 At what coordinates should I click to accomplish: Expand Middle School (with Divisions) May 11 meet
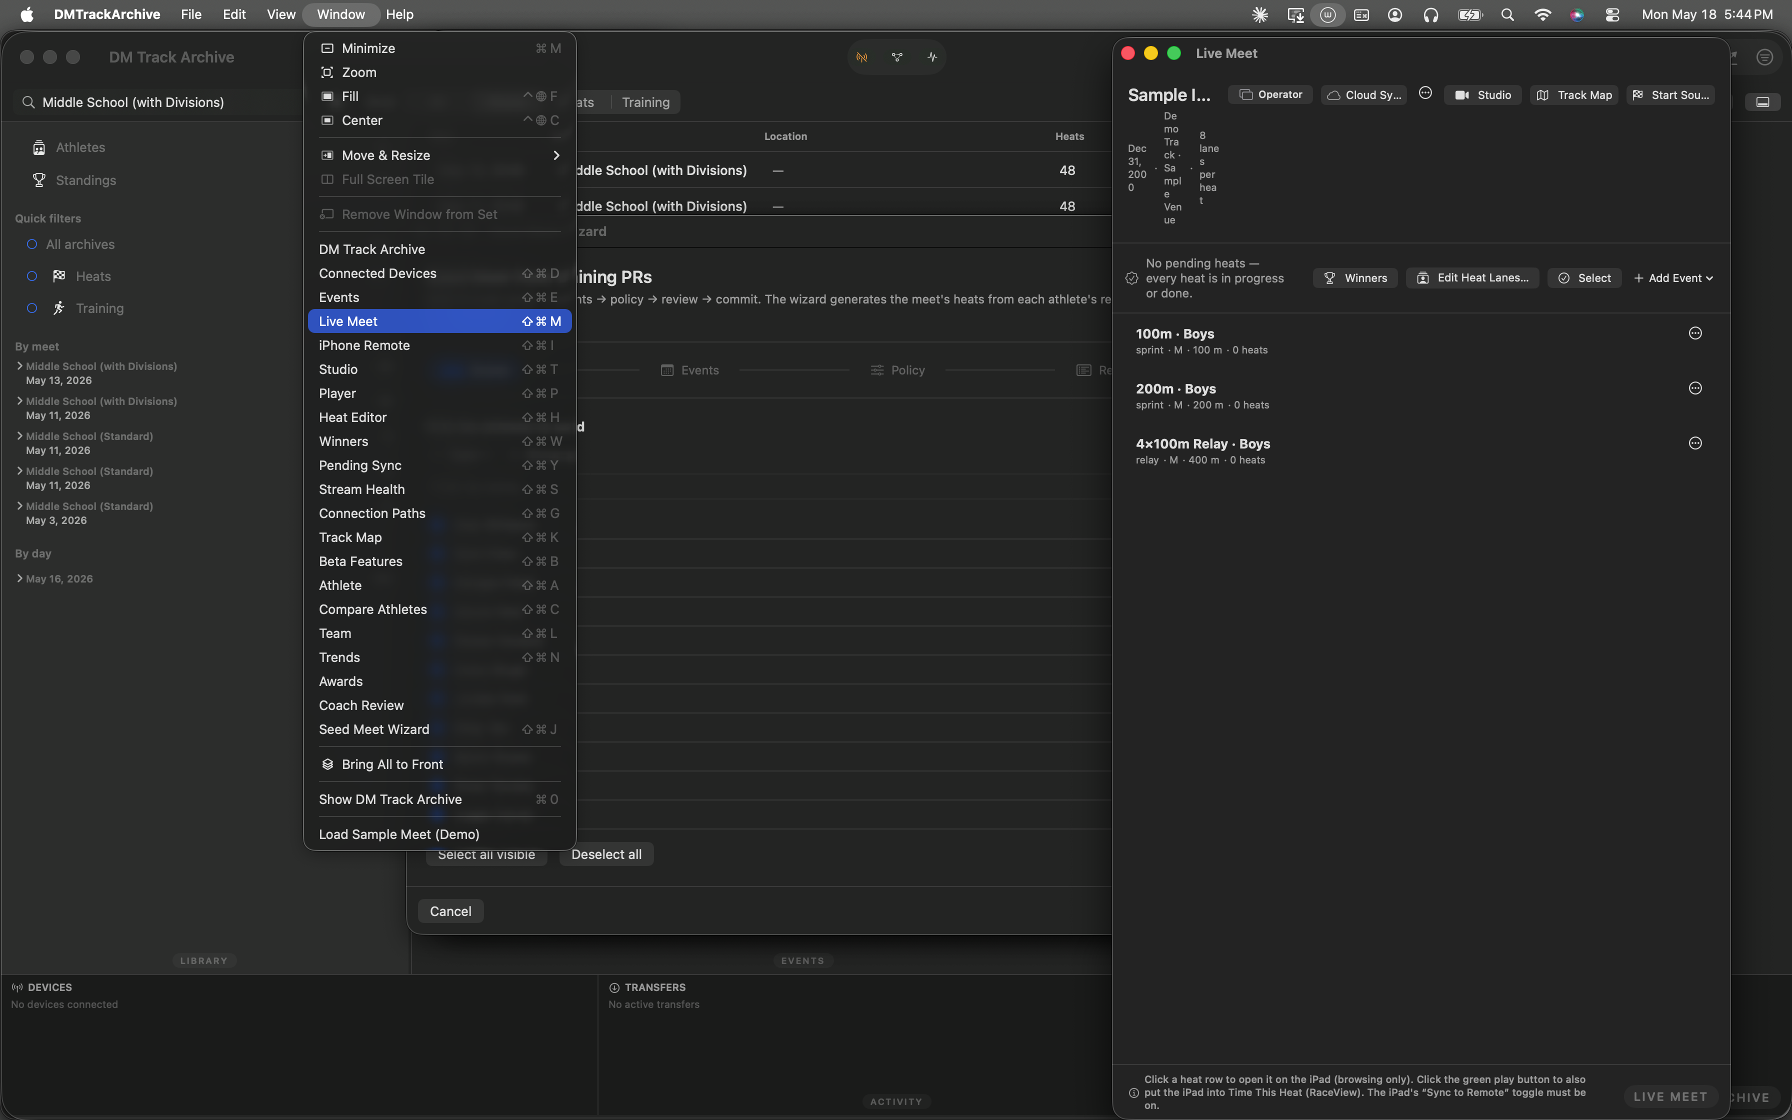click(19, 400)
